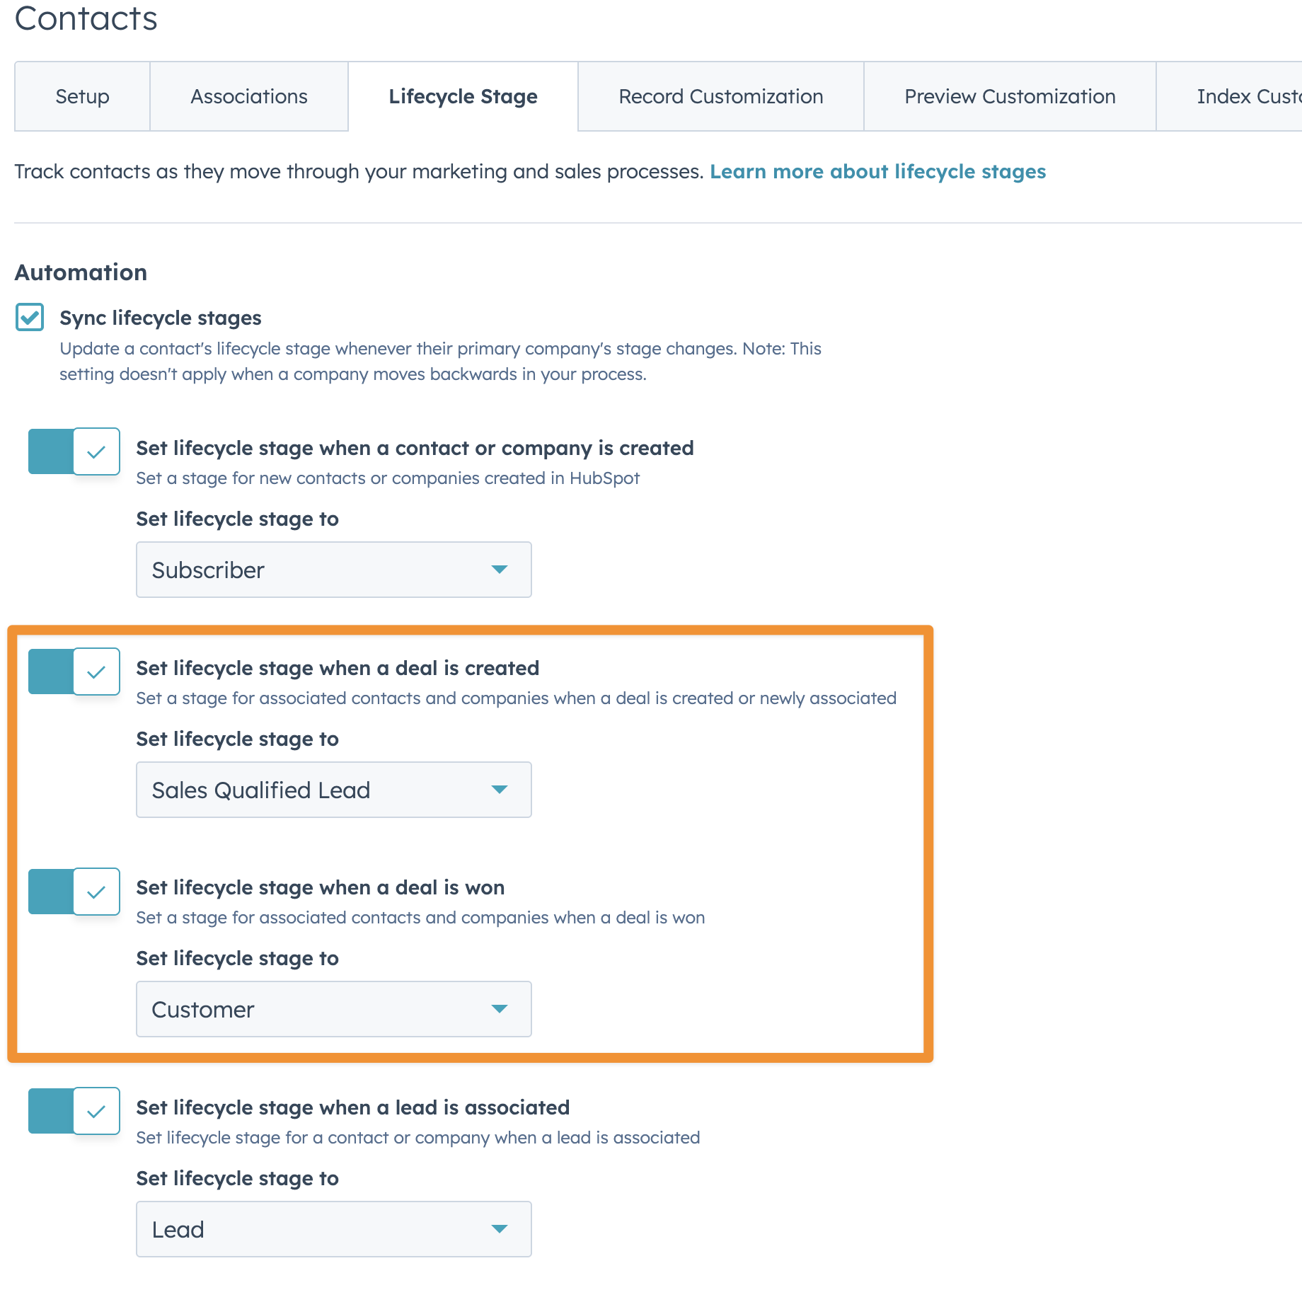Expand the Sales Qualified Lead dropdown
Screen dimensions: 1302x1302
click(x=333, y=790)
